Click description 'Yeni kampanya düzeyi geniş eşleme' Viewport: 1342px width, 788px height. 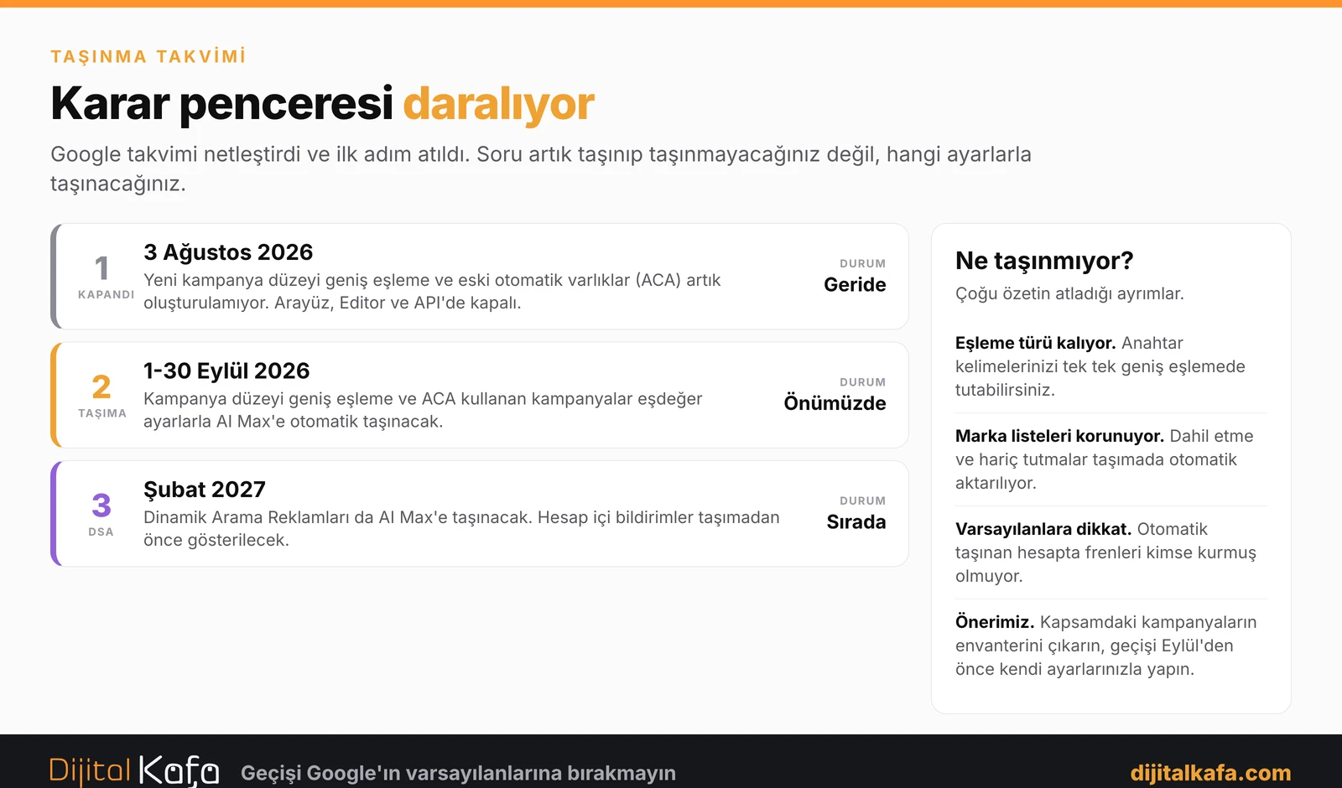[432, 292]
